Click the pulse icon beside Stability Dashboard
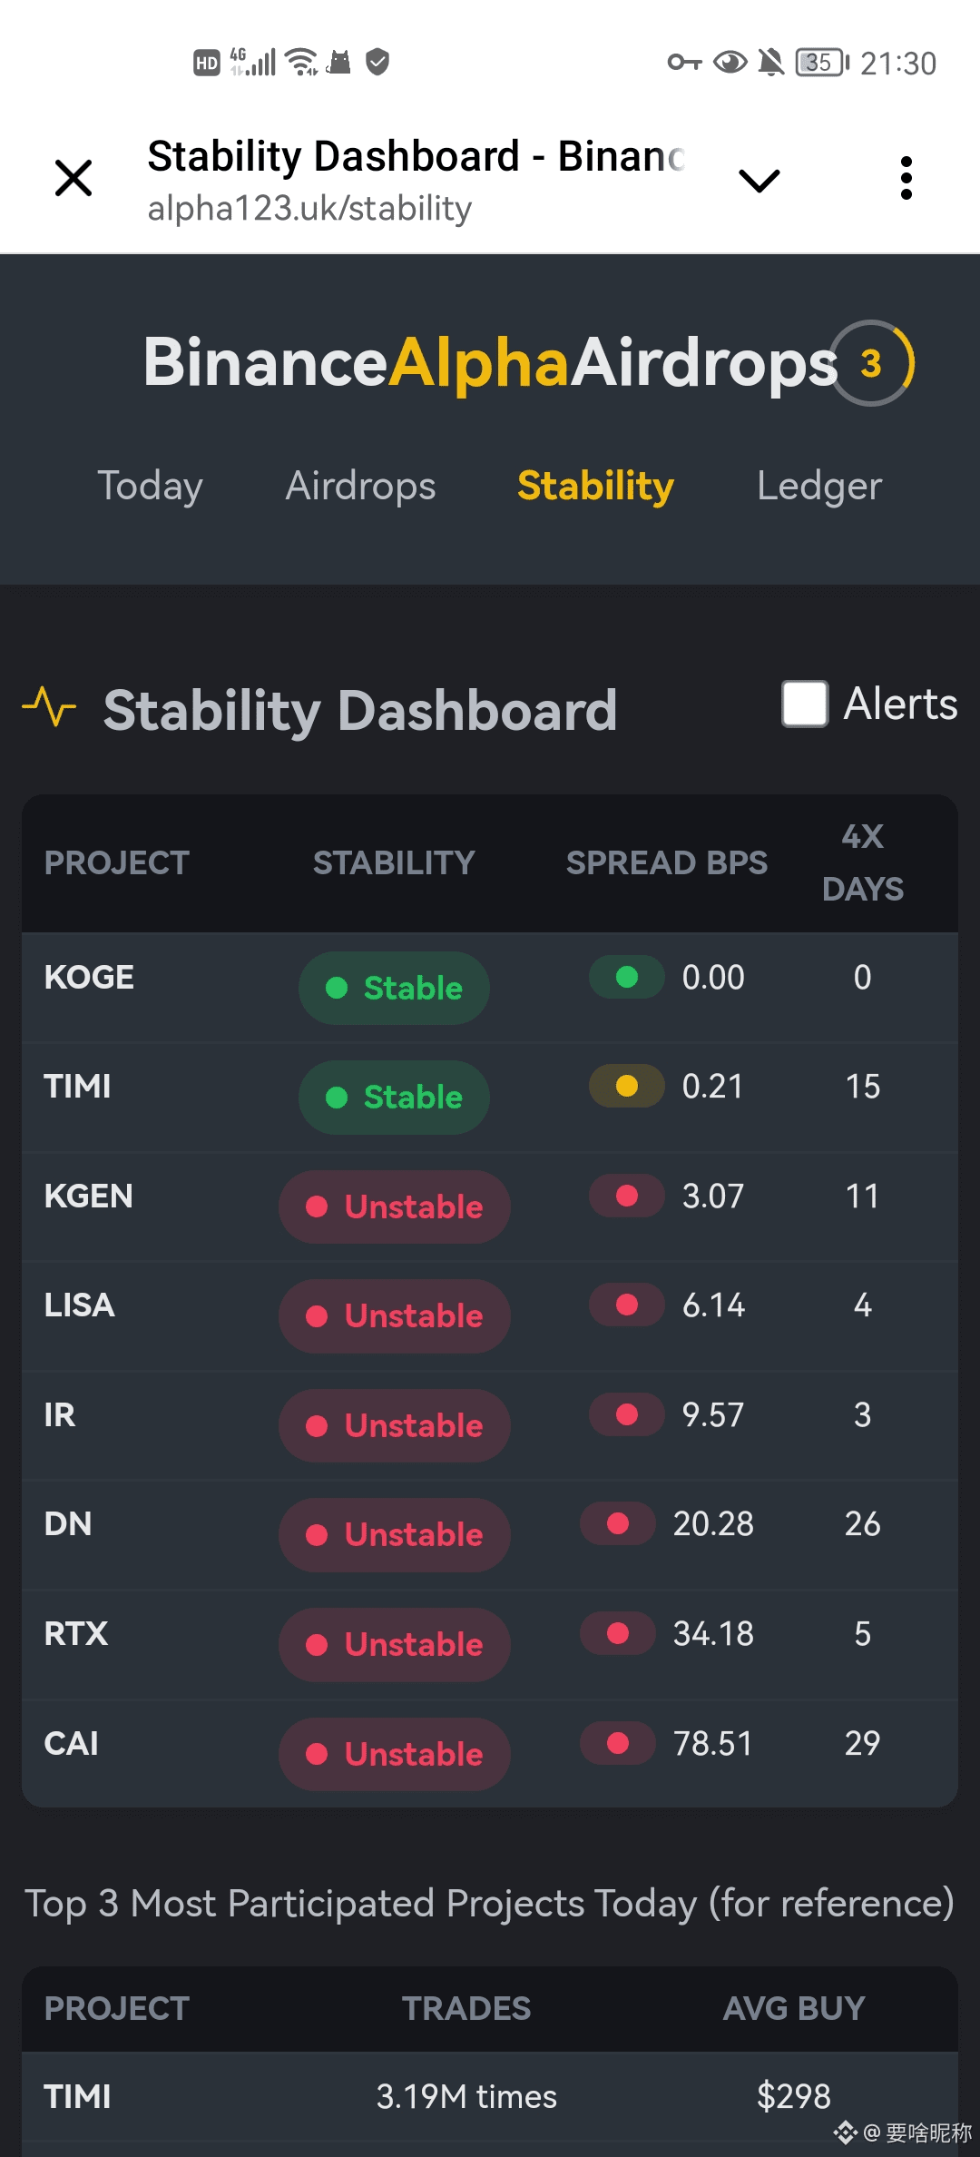Image resolution: width=980 pixels, height=2157 pixels. pos(49,706)
